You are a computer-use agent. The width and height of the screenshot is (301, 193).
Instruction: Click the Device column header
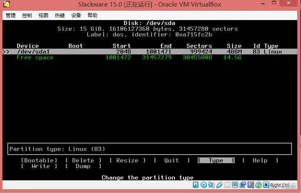click(x=28, y=46)
